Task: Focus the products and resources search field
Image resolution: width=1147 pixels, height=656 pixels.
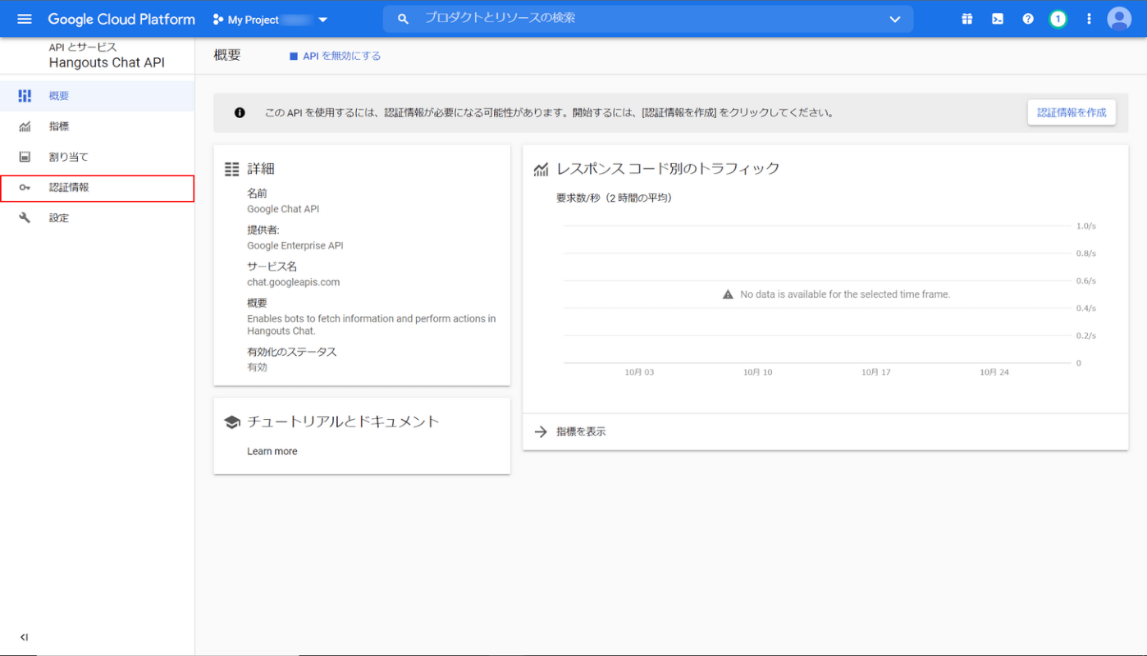Action: point(647,19)
